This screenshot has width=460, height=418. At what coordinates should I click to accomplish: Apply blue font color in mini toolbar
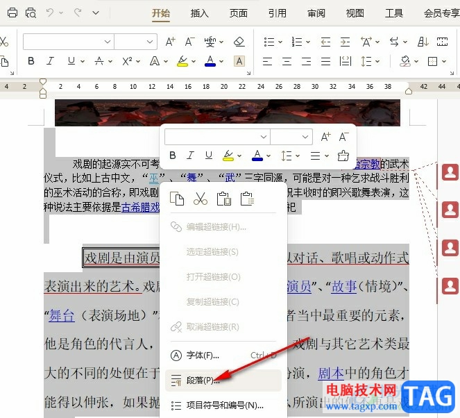coord(257,156)
